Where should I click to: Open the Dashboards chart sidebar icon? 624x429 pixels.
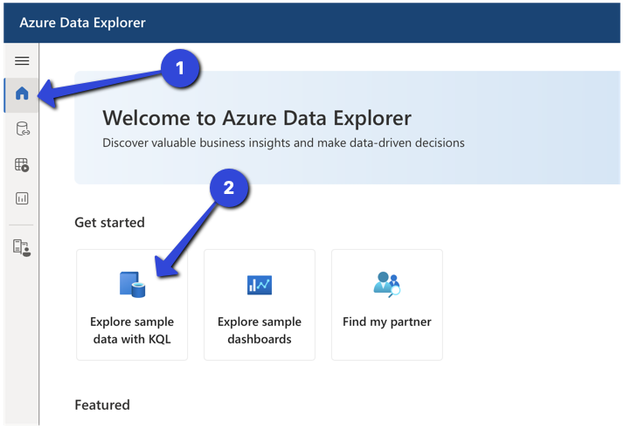click(x=22, y=198)
